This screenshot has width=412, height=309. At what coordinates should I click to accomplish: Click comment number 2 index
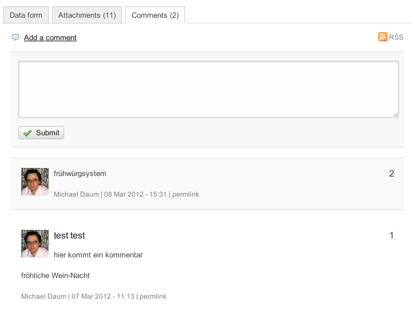coord(391,174)
